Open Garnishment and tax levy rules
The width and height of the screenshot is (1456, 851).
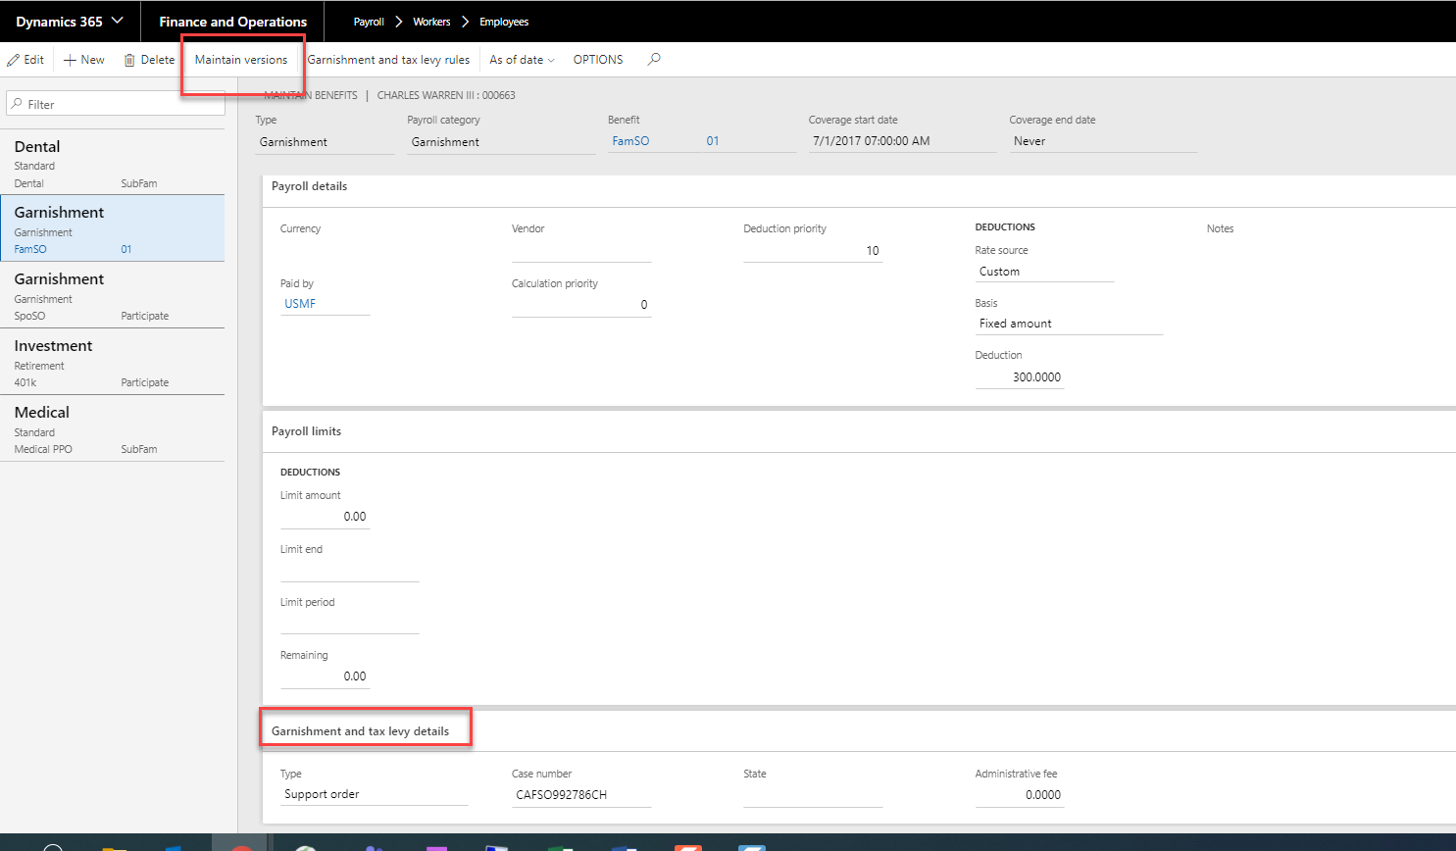pyautogui.click(x=388, y=60)
